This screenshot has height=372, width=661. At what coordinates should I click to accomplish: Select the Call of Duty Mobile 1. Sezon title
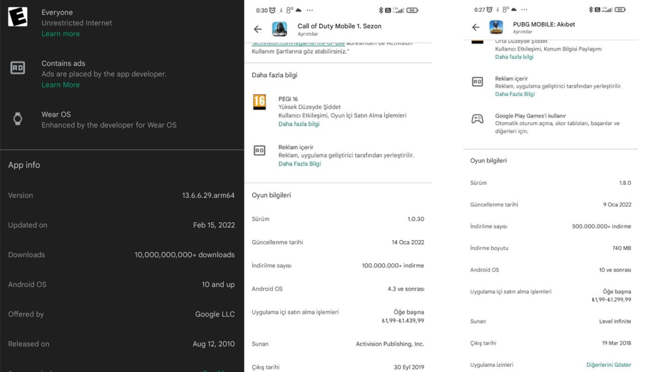pyautogui.click(x=340, y=26)
